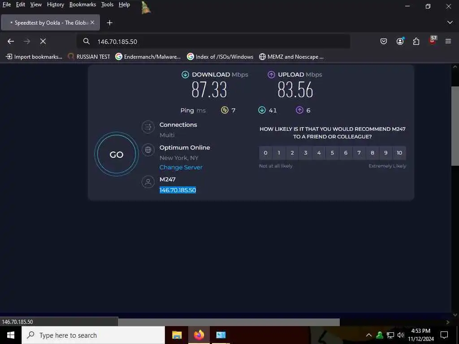Click the globe icon beside Optimum Online
459x344 pixels.
coord(148,150)
